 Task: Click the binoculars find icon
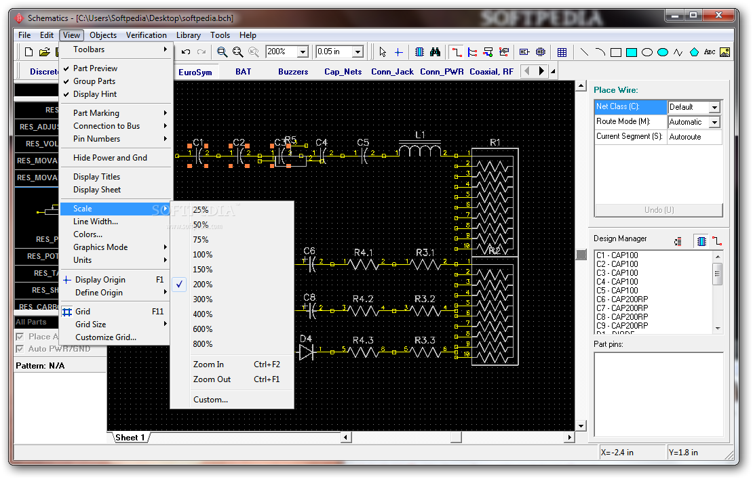pyautogui.click(x=435, y=51)
